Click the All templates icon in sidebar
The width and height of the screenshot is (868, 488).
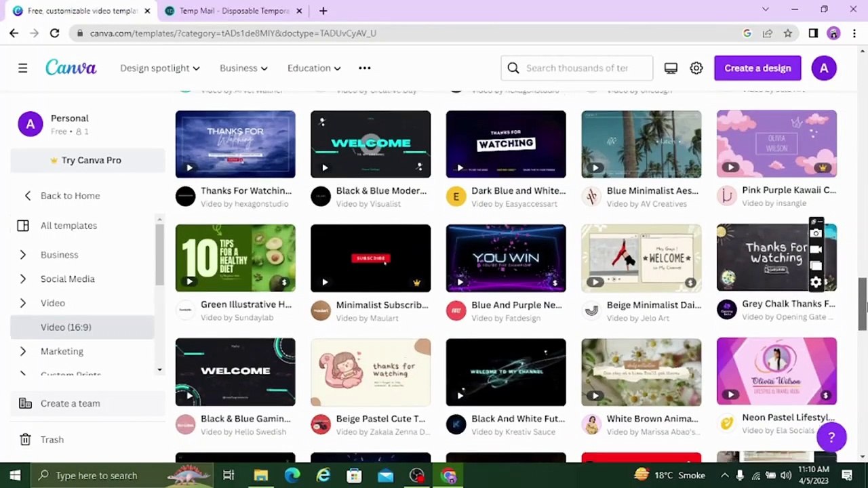23,226
